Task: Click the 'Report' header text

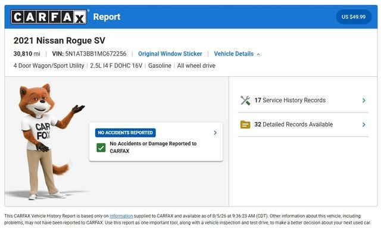Action: click(107, 17)
